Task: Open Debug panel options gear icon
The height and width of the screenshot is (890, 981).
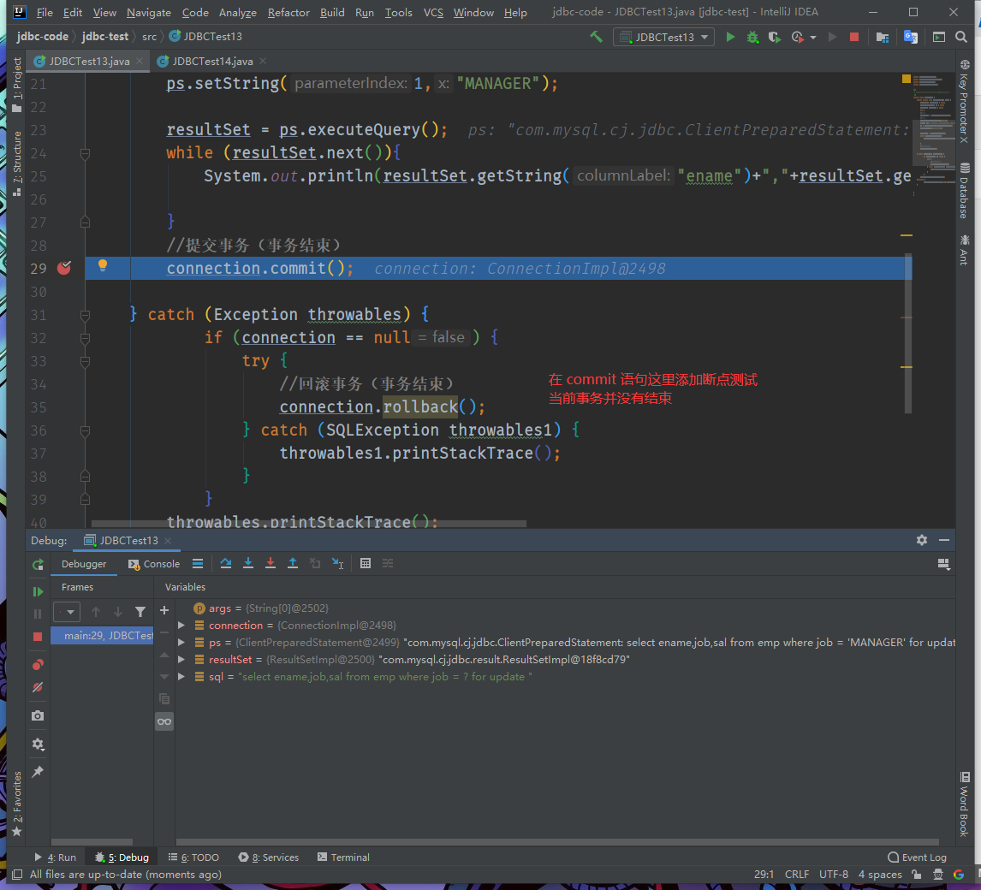Action: (922, 540)
